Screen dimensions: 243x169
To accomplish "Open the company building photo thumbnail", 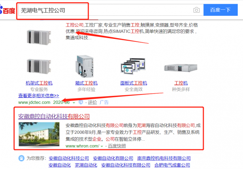I will [x=39, y=134].
